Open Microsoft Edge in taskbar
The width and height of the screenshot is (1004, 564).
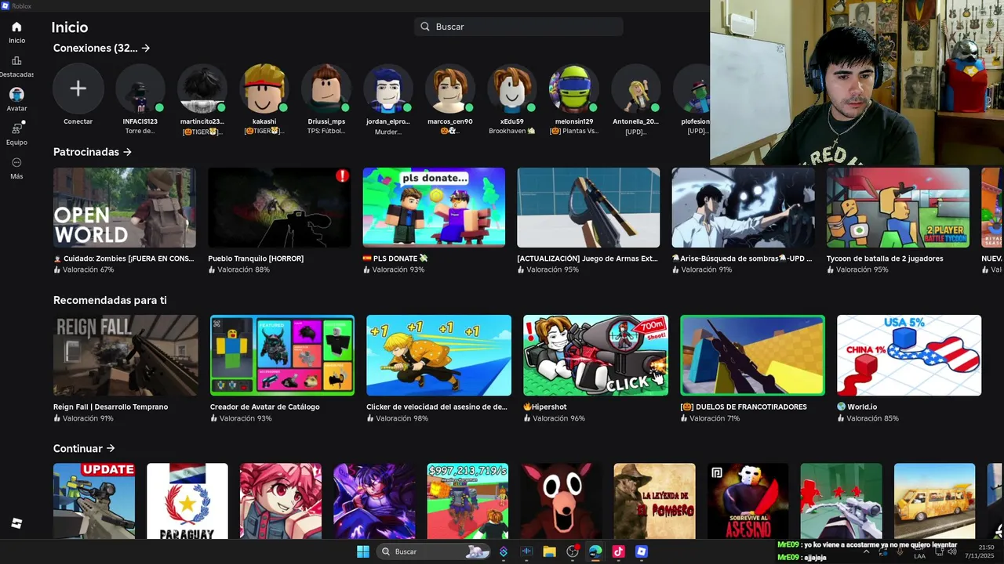(595, 551)
